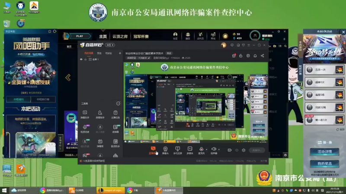
Task: Mute the 麦克风 microphone
Action: coord(201,150)
